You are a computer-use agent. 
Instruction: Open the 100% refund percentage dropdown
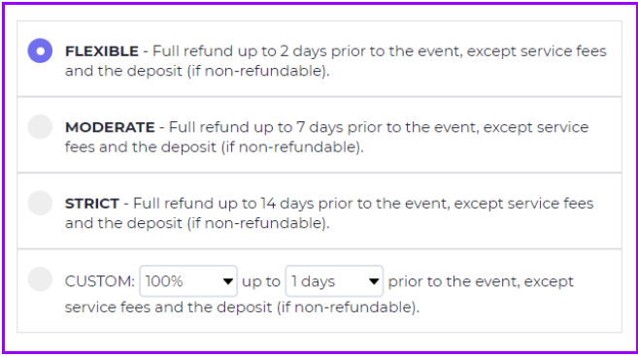point(188,281)
